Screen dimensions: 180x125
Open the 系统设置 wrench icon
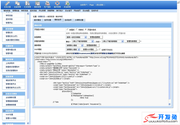(x=7, y=4)
